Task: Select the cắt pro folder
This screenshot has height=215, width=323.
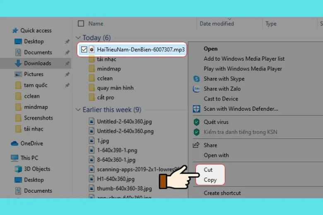Action: [106, 98]
